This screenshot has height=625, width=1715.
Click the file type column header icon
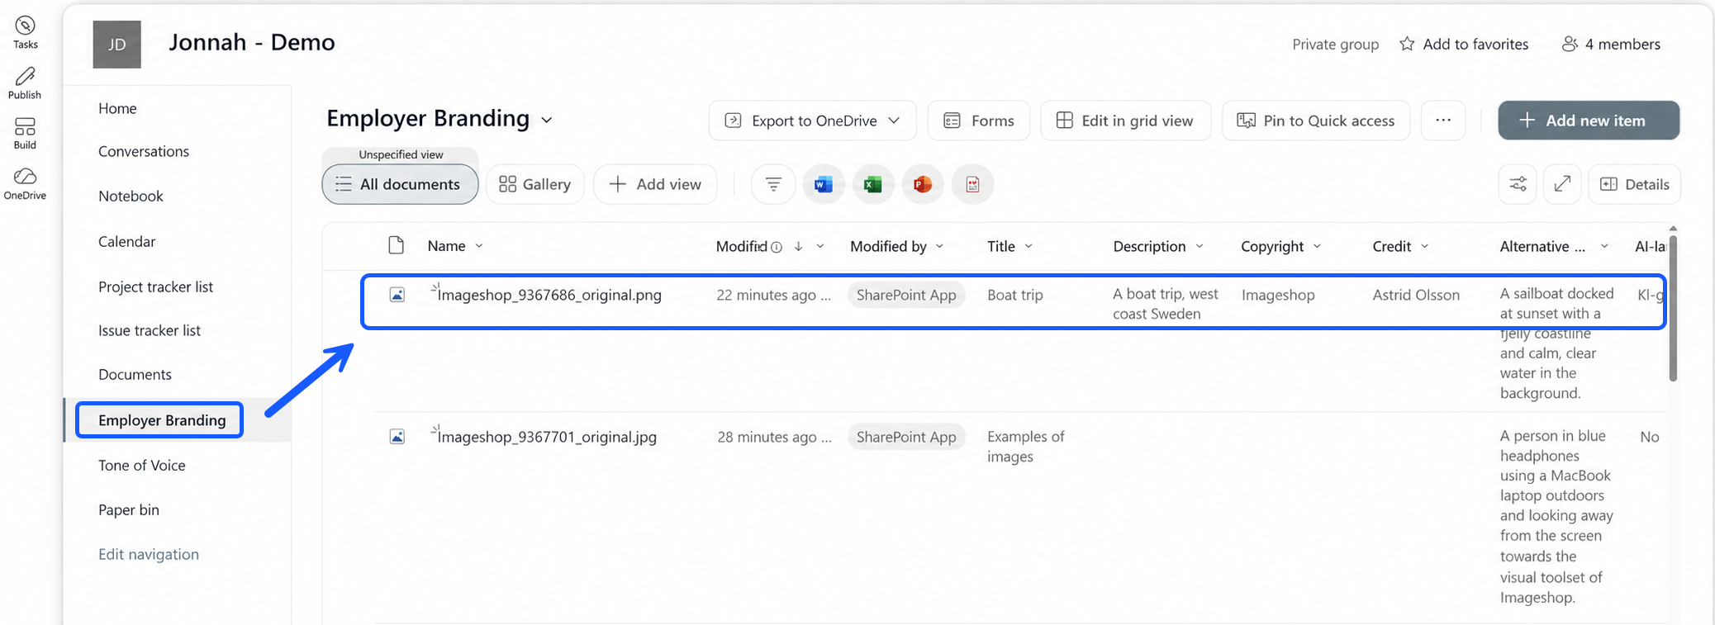[397, 245]
